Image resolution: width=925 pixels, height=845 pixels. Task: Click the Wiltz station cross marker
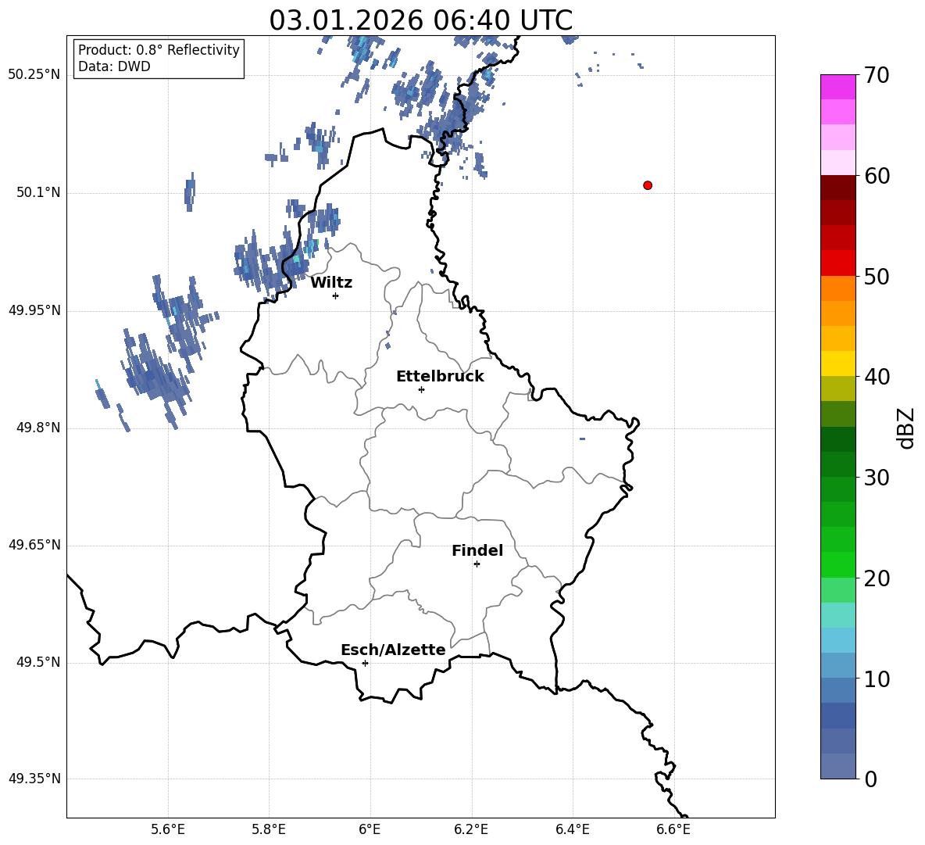pos(336,295)
